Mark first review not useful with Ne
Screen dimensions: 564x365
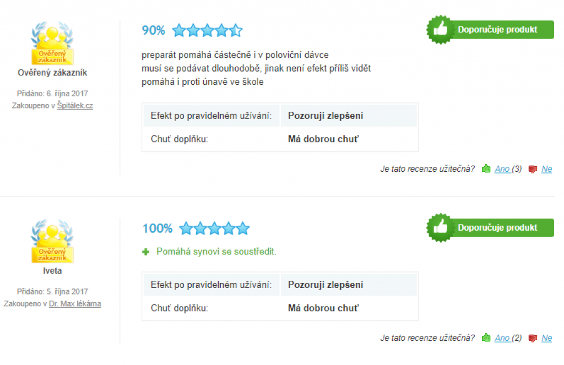(x=547, y=168)
